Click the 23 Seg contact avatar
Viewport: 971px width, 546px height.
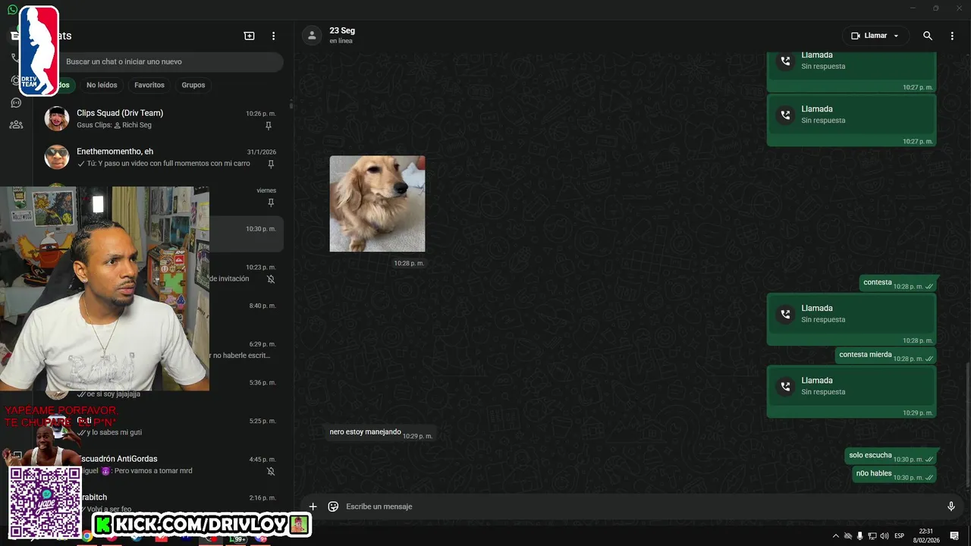[312, 36]
